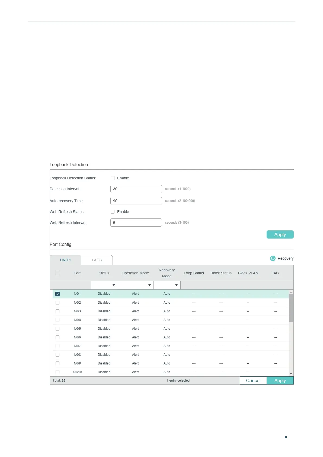Select the port 1/0/5 checkbox
This screenshot has height=457, width=323.
click(57, 329)
